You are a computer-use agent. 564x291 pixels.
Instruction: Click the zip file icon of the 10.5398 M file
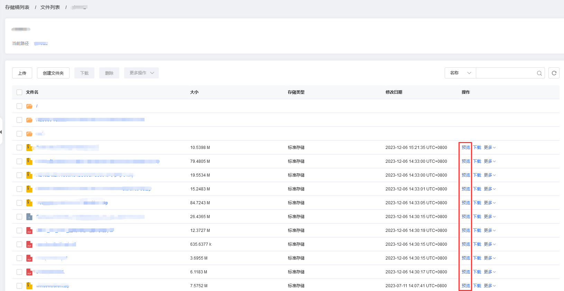tap(29, 148)
